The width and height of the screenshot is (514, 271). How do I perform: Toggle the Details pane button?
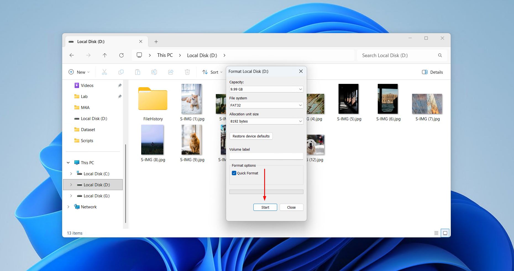coord(432,72)
